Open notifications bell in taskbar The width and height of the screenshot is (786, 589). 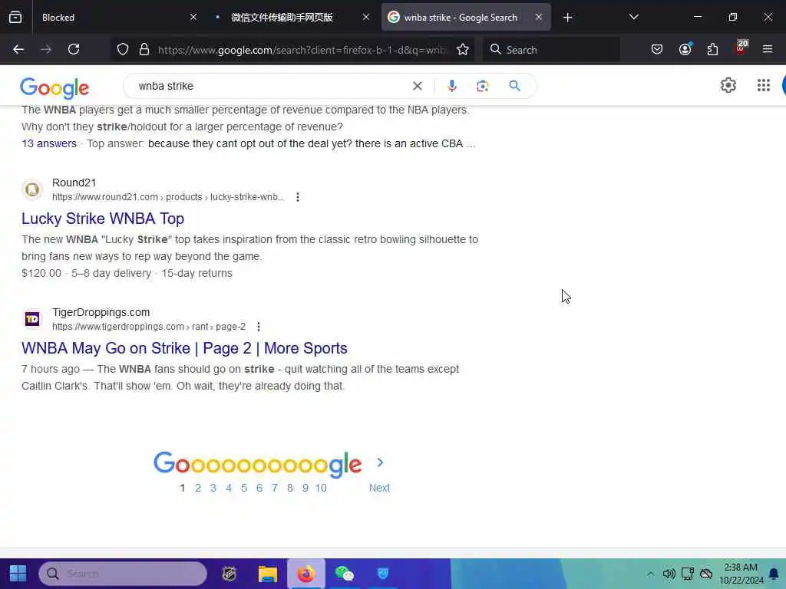point(774,574)
